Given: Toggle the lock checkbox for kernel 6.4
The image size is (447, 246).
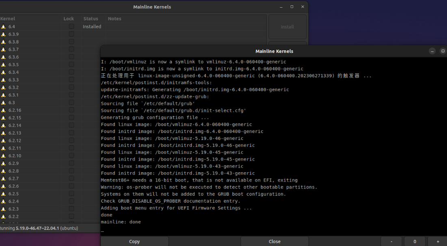Looking at the screenshot, I should (71, 26).
